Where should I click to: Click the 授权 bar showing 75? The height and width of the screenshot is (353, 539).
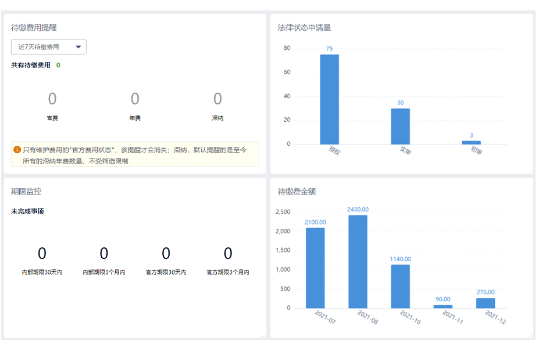[x=329, y=99]
